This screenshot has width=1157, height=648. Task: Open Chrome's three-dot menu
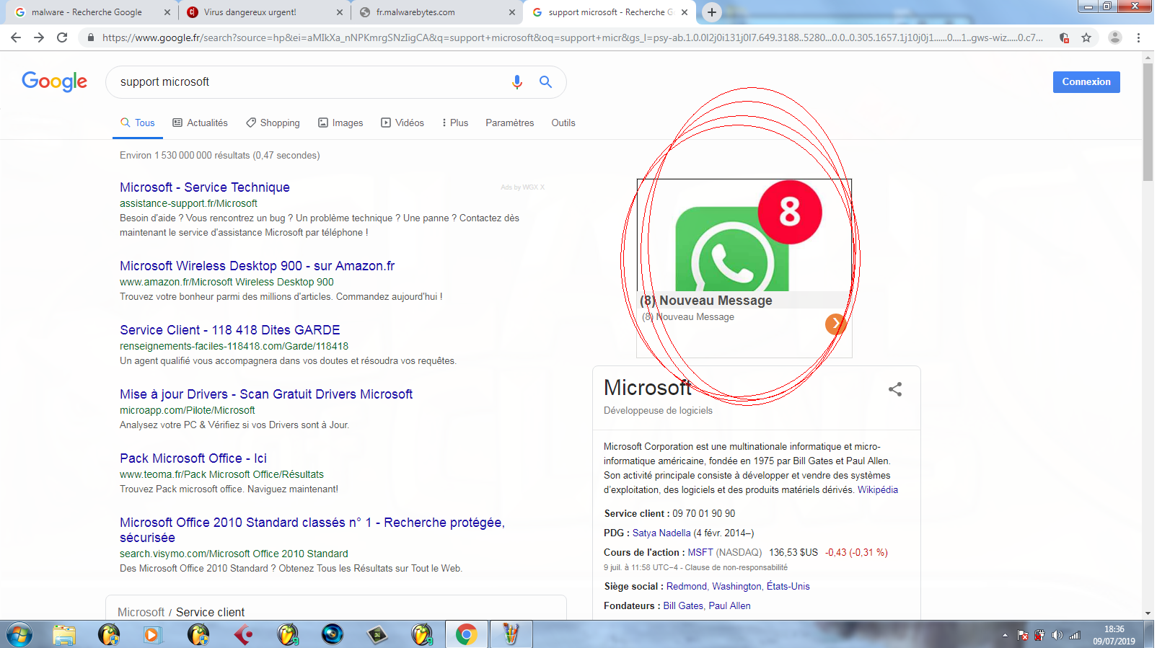1138,37
